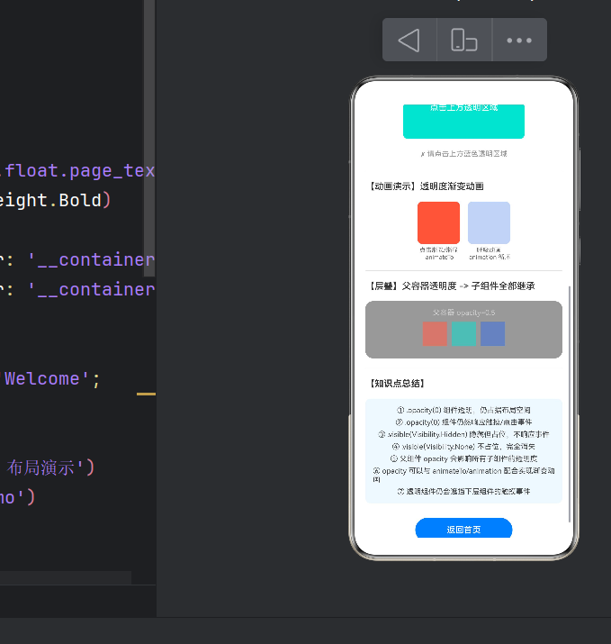The image size is (611, 644).
Task: Click the 【知识点总结】 heading text
Action: pos(397,383)
